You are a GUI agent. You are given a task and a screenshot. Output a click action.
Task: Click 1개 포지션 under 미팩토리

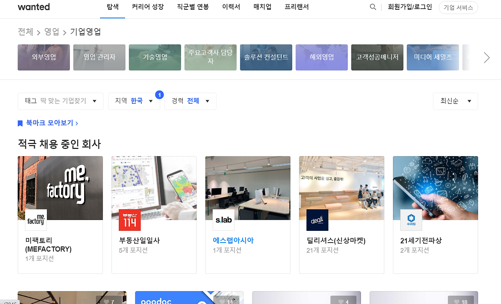pyautogui.click(x=40, y=259)
